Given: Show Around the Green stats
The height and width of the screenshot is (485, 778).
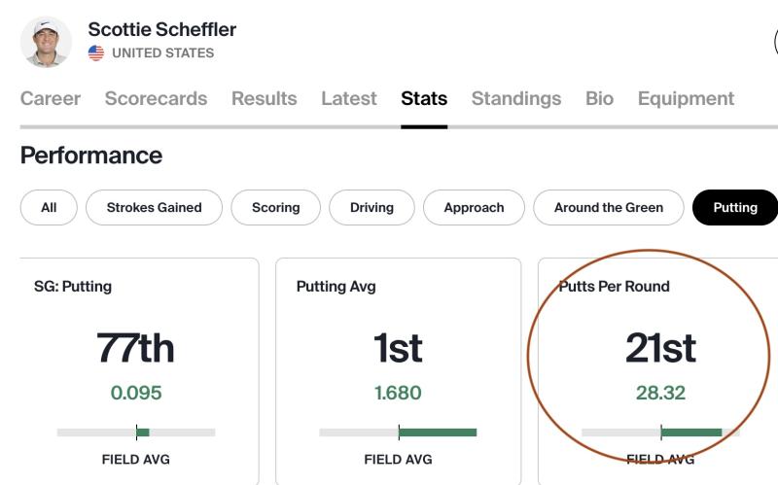Looking at the screenshot, I should coord(609,207).
